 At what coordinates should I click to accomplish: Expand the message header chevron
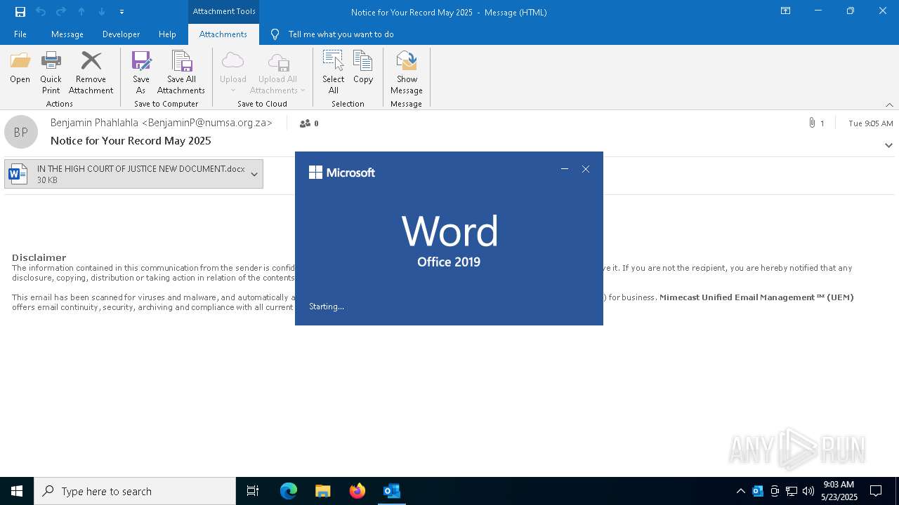888,145
